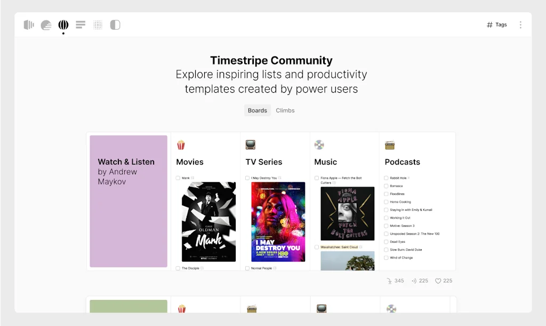
Task: Select the Boards tab
Action: click(257, 110)
